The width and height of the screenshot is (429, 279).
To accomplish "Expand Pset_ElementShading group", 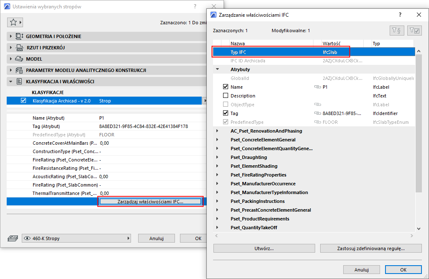I will (217, 166).
